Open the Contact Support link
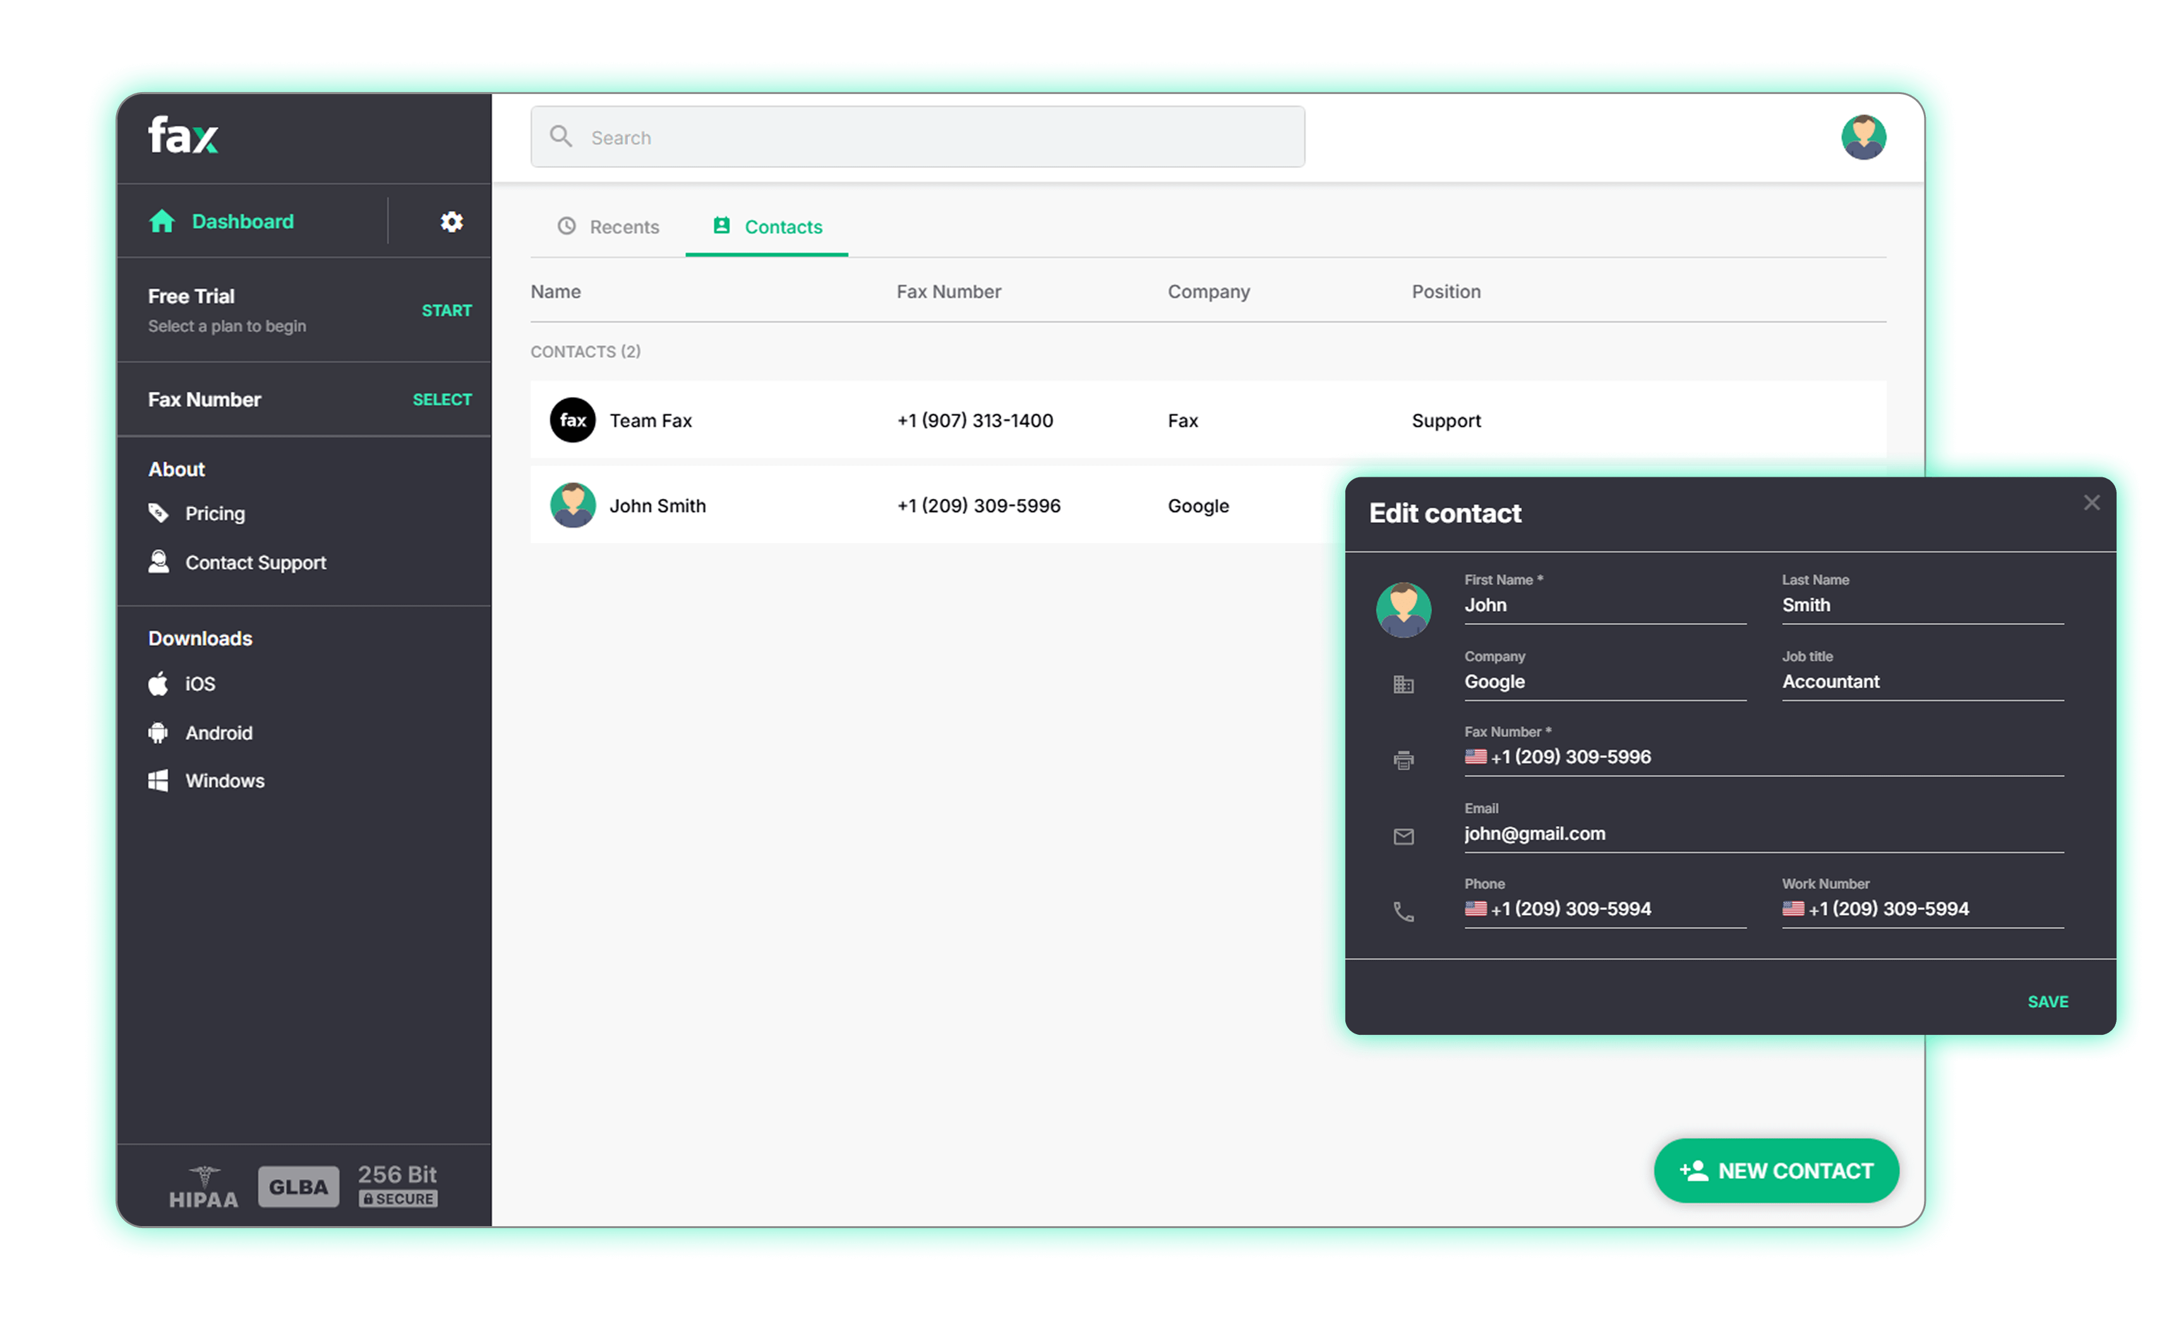The height and width of the screenshot is (1324, 2181). [255, 563]
